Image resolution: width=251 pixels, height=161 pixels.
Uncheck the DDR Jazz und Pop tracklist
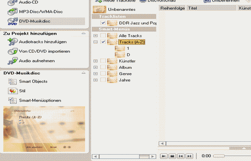coord(103,23)
